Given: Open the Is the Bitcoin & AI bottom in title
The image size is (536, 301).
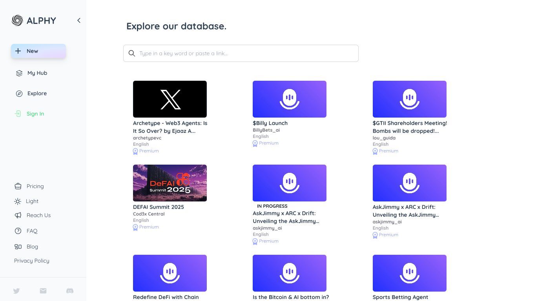Looking at the screenshot, I should click(x=291, y=297).
